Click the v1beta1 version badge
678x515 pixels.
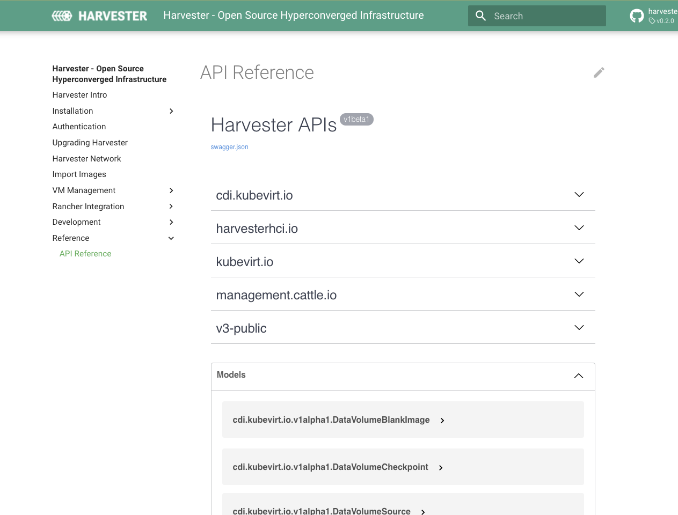(x=356, y=119)
